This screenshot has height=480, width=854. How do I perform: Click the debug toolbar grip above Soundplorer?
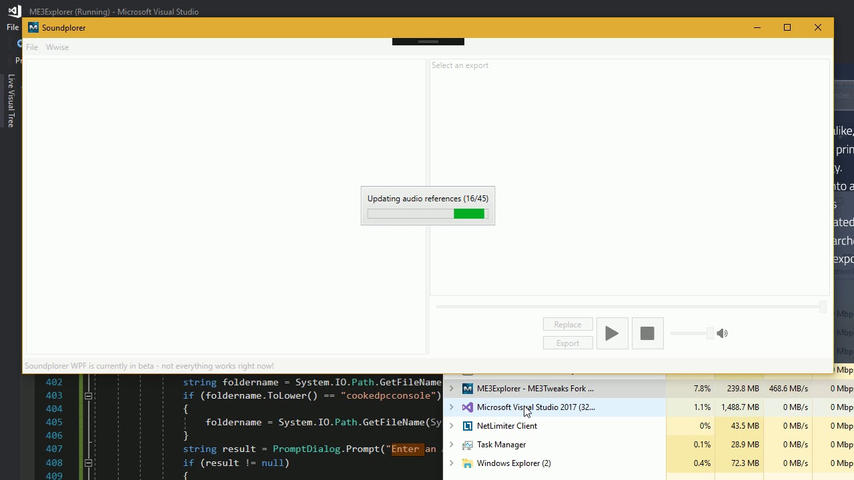(428, 41)
